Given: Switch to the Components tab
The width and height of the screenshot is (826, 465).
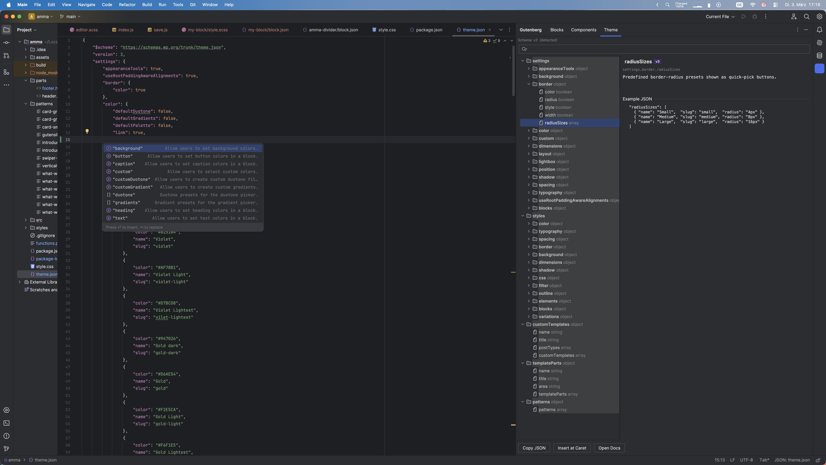Looking at the screenshot, I should coord(583,30).
